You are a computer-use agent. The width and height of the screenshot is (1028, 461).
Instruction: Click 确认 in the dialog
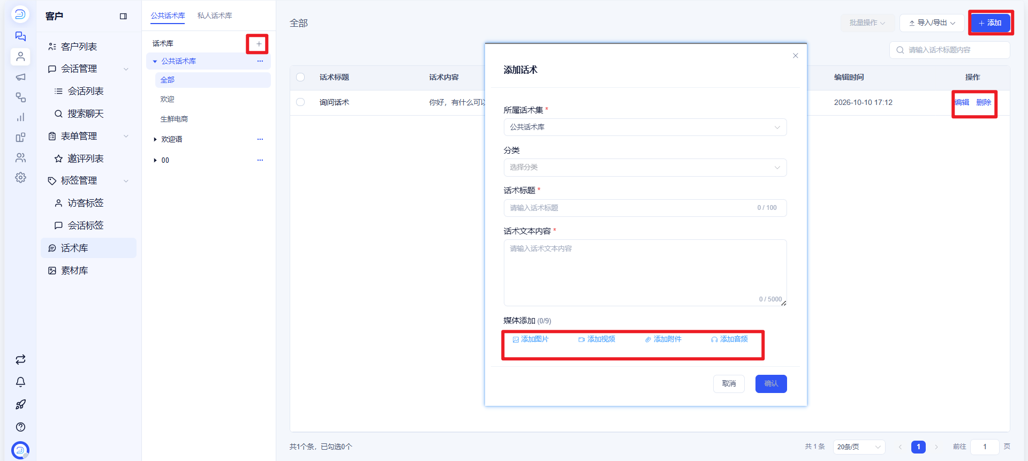click(771, 384)
